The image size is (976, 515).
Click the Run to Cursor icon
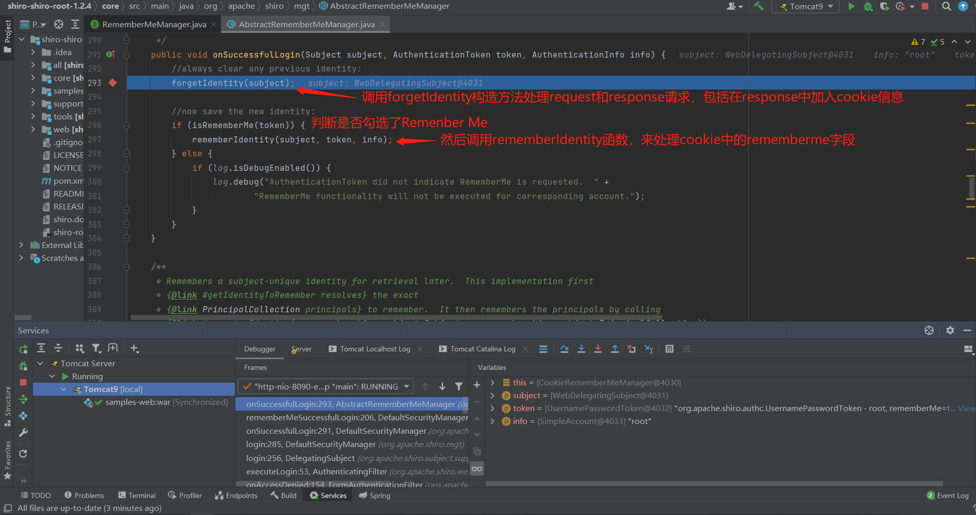[649, 349]
